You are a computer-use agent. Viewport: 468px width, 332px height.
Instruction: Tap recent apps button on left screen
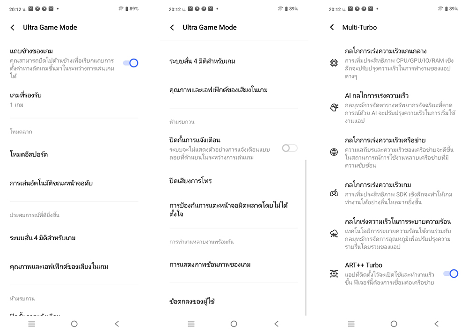[32, 324]
